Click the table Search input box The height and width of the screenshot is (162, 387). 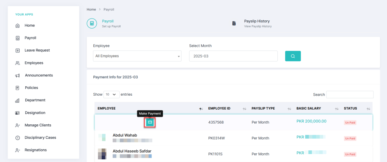coord(350,95)
